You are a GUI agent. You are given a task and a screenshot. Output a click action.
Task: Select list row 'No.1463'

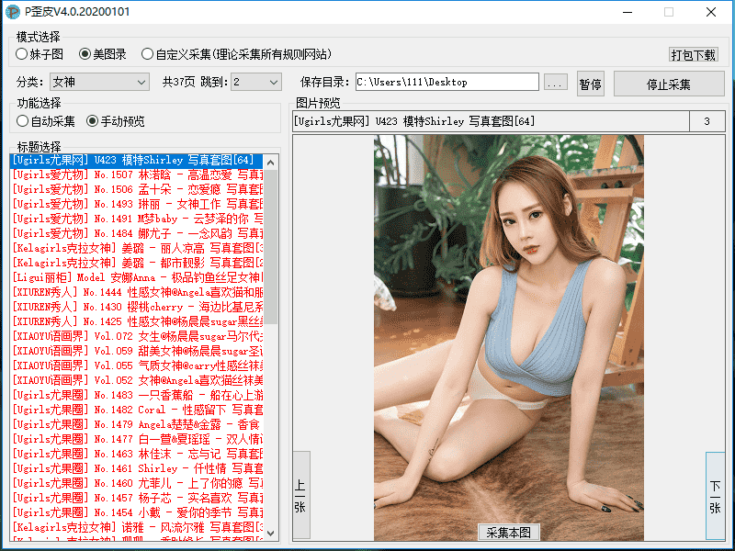(136, 454)
